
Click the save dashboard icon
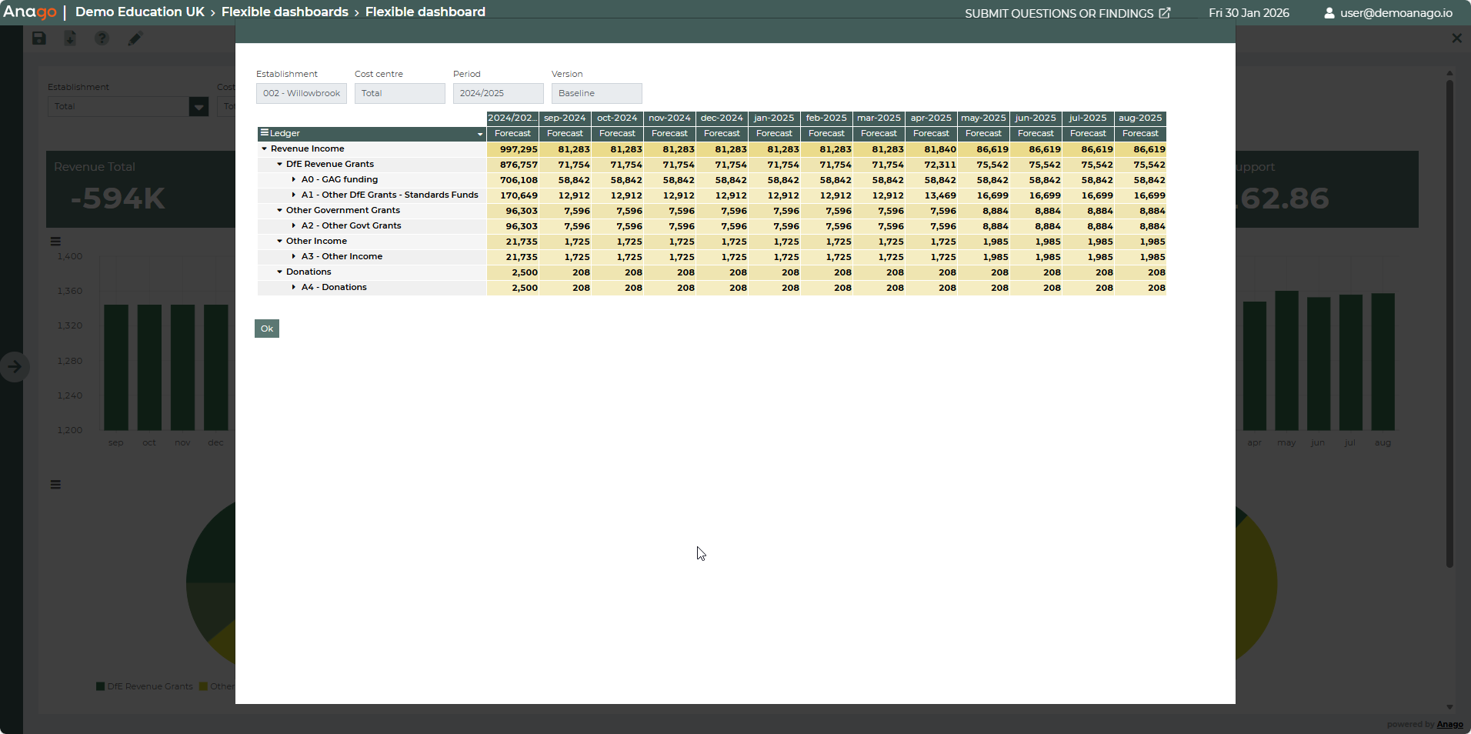(39, 38)
